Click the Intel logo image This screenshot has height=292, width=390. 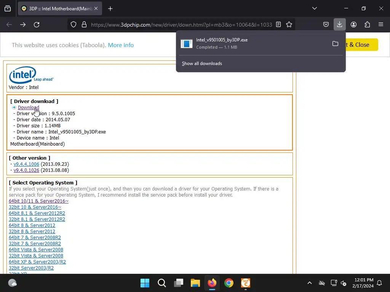click(x=31, y=75)
